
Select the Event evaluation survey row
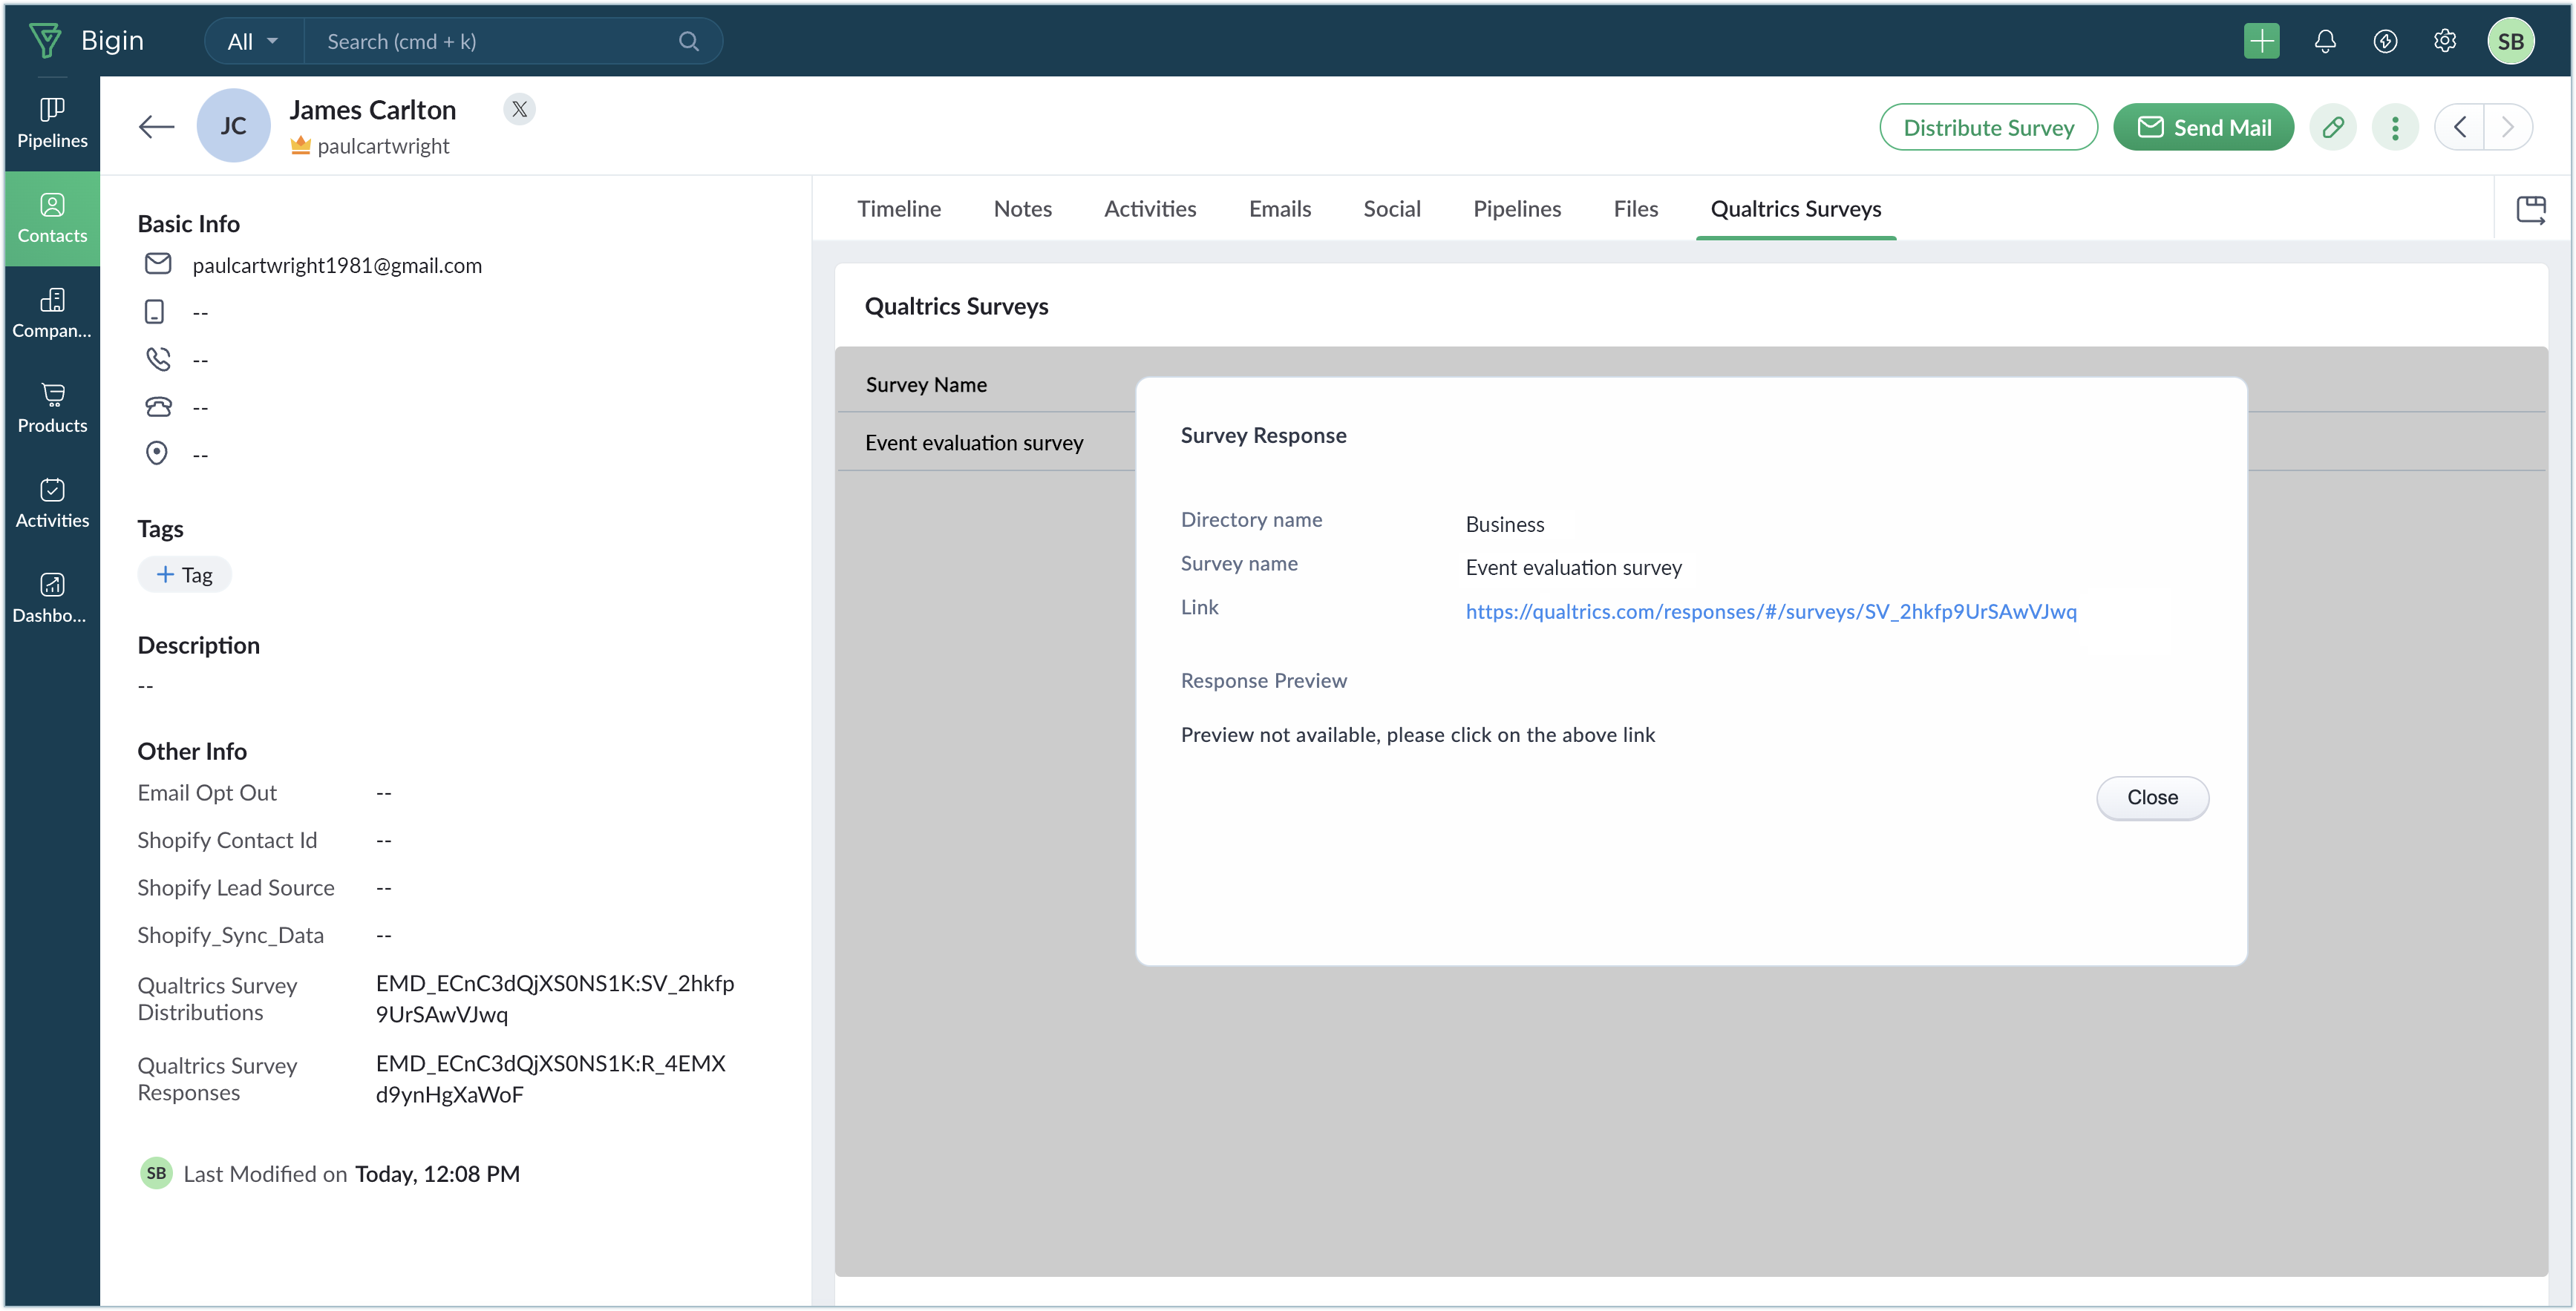pyautogui.click(x=974, y=441)
